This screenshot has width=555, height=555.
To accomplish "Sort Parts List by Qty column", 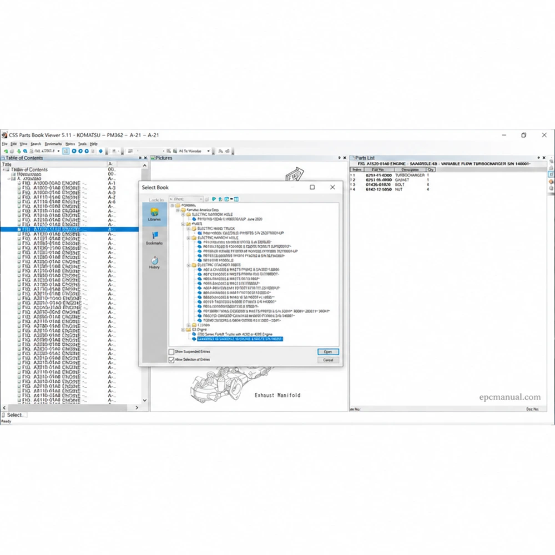I will click(431, 170).
